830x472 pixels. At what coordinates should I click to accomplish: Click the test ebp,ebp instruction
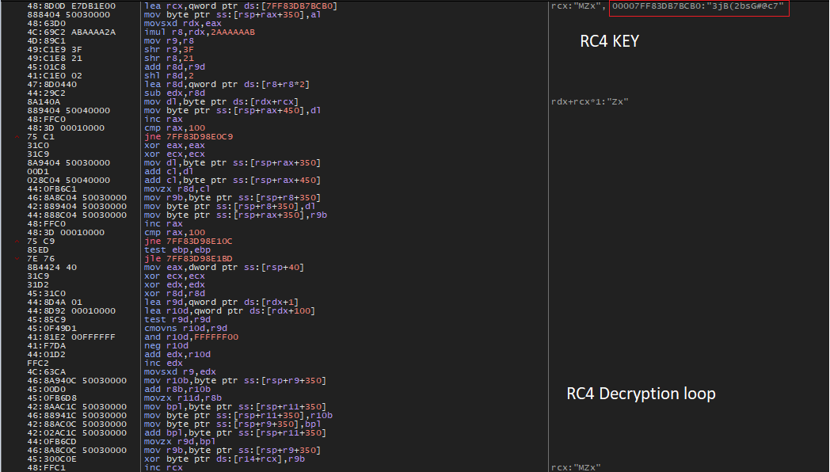[176, 249]
